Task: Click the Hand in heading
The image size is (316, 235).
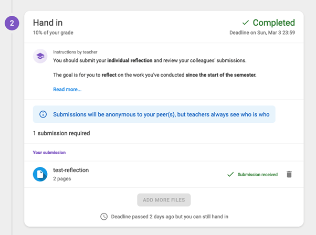Action: [x=48, y=23]
